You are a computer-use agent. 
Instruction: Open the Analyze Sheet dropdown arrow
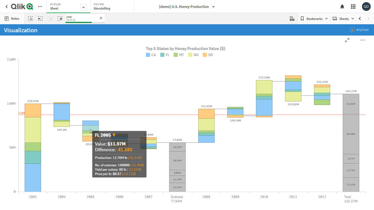[83, 7]
